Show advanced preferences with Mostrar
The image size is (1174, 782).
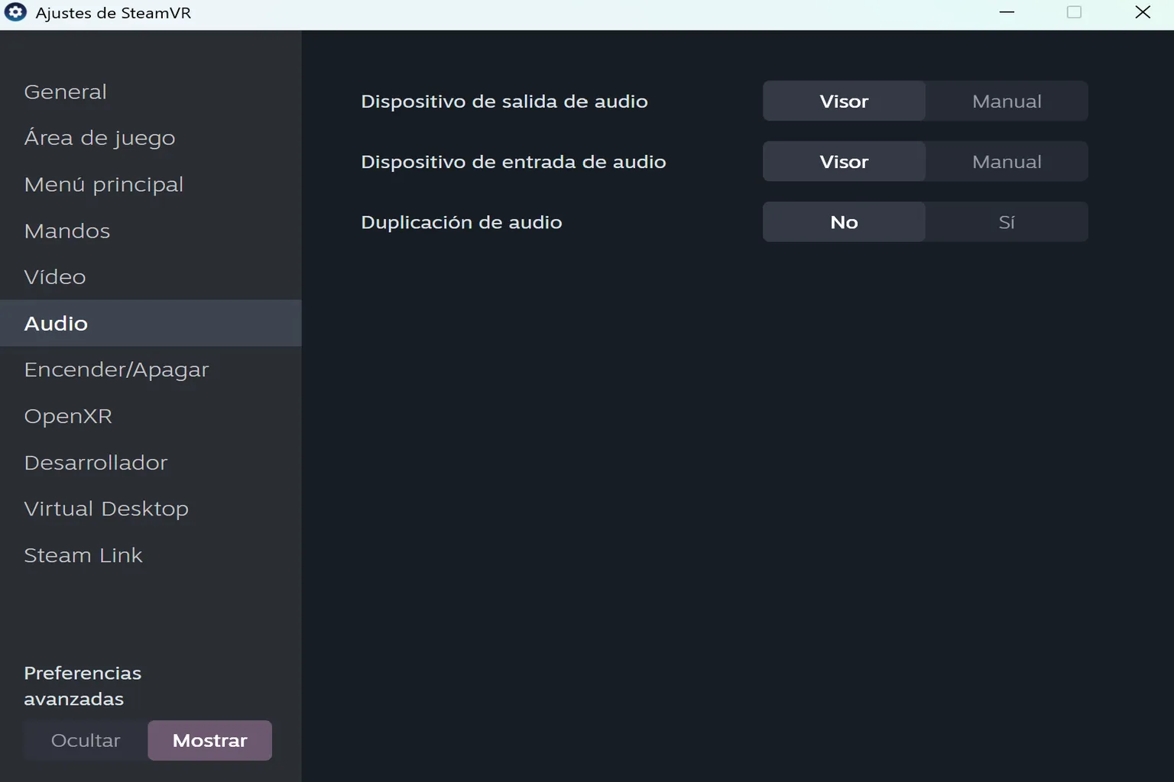pyautogui.click(x=210, y=740)
